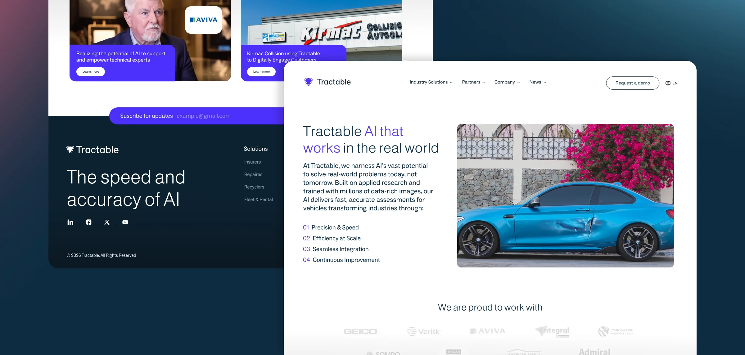The width and height of the screenshot is (745, 355).
Task: Open the News menu
Action: [537, 82]
